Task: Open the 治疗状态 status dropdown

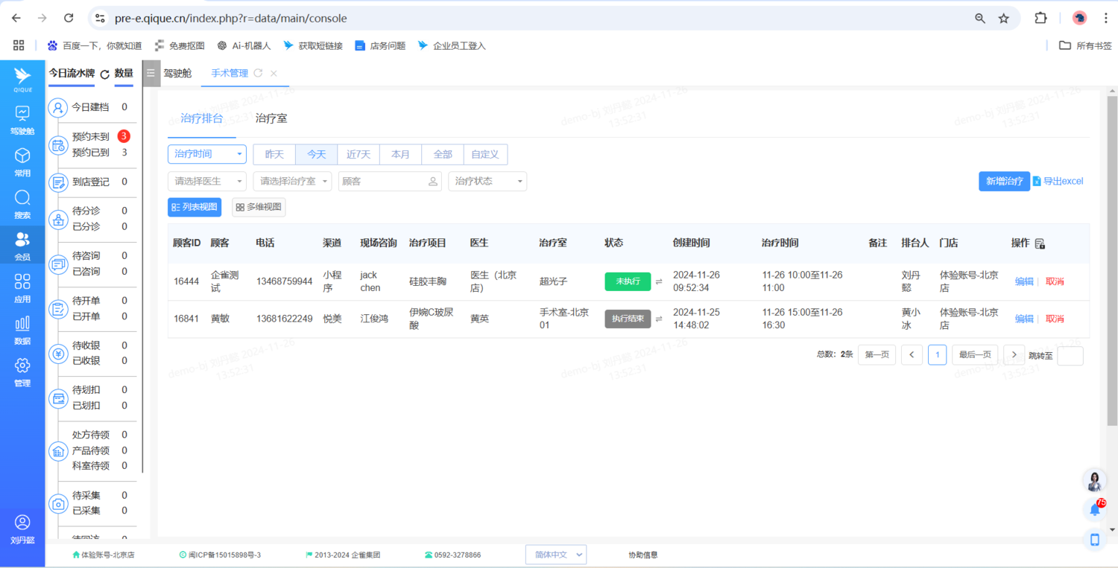Action: [487, 181]
